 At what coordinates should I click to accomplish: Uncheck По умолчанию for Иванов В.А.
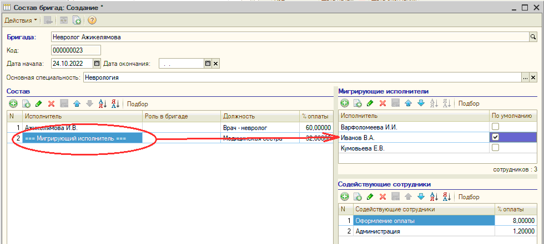[x=495, y=137]
